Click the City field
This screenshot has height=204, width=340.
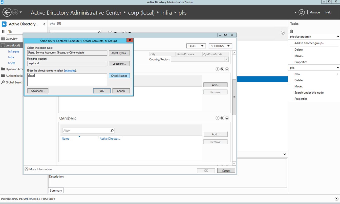162,54
